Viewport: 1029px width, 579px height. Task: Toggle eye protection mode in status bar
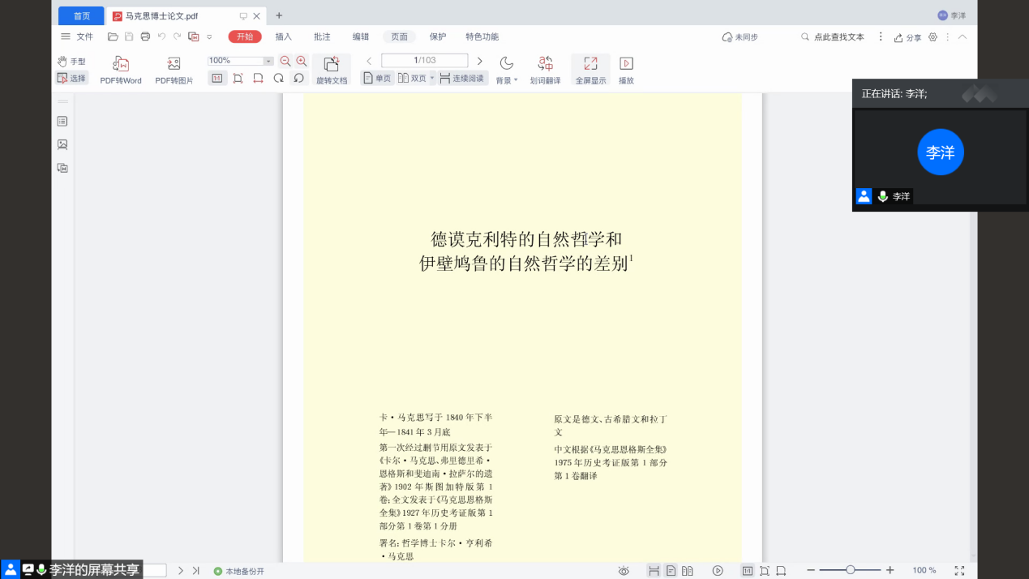pyautogui.click(x=624, y=571)
